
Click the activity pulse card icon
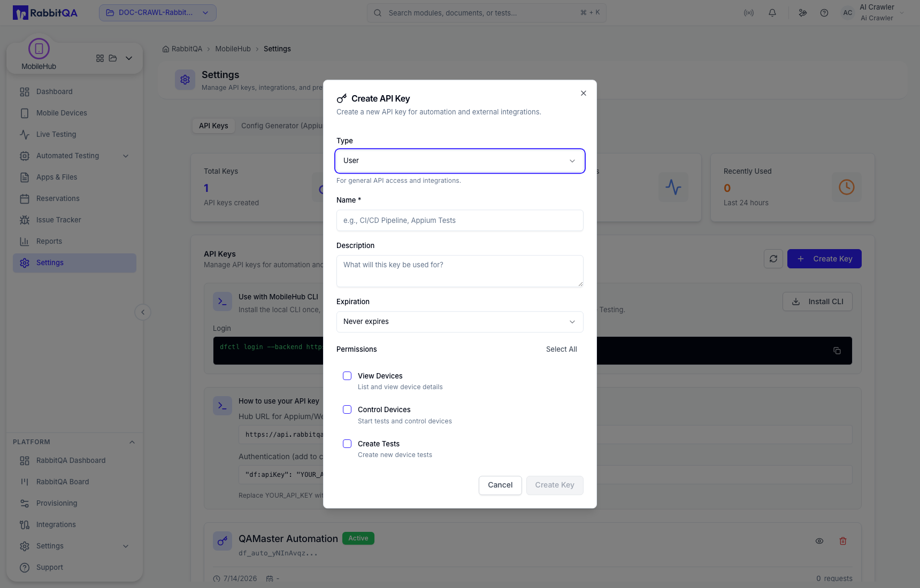coord(673,187)
